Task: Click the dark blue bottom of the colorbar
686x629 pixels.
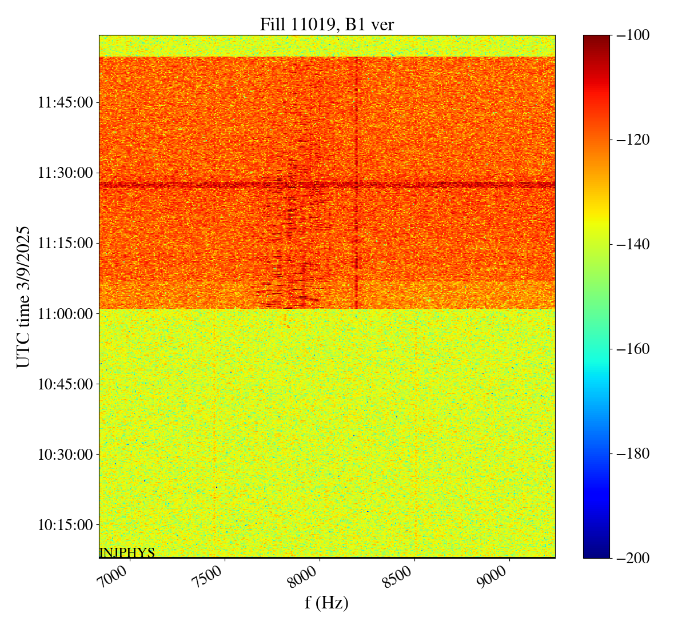Action: pyautogui.click(x=596, y=554)
